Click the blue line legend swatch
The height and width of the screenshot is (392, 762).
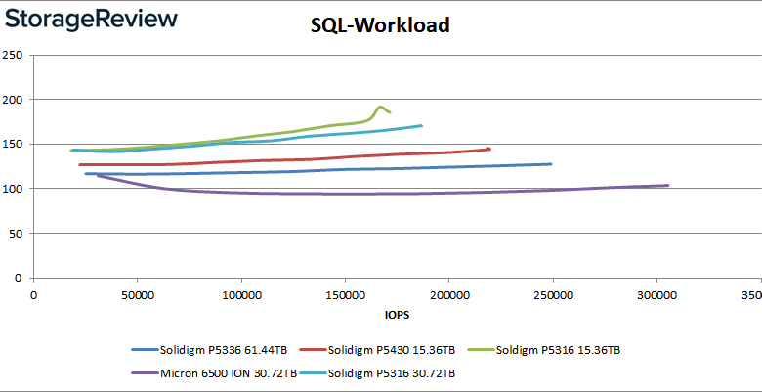click(145, 350)
